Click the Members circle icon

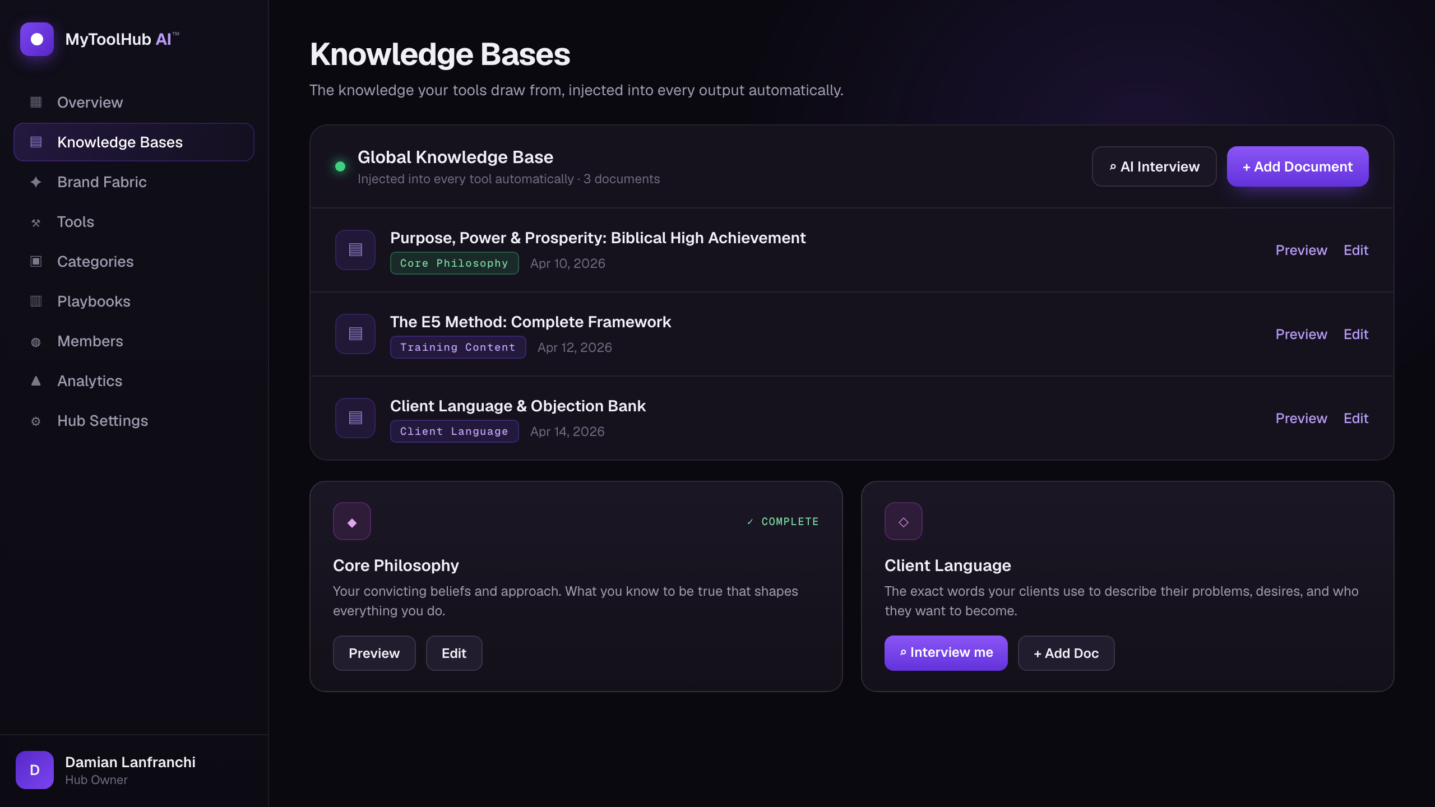click(36, 342)
